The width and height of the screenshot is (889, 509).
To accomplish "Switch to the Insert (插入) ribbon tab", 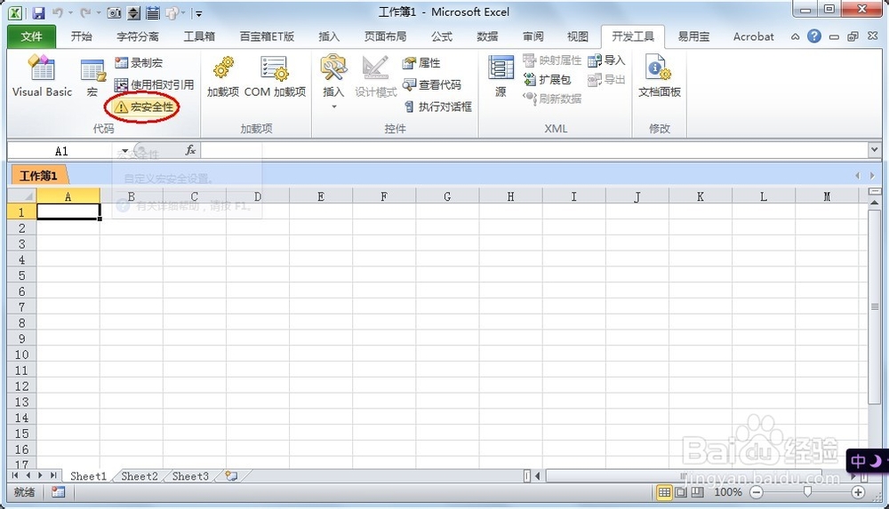I will 329,36.
